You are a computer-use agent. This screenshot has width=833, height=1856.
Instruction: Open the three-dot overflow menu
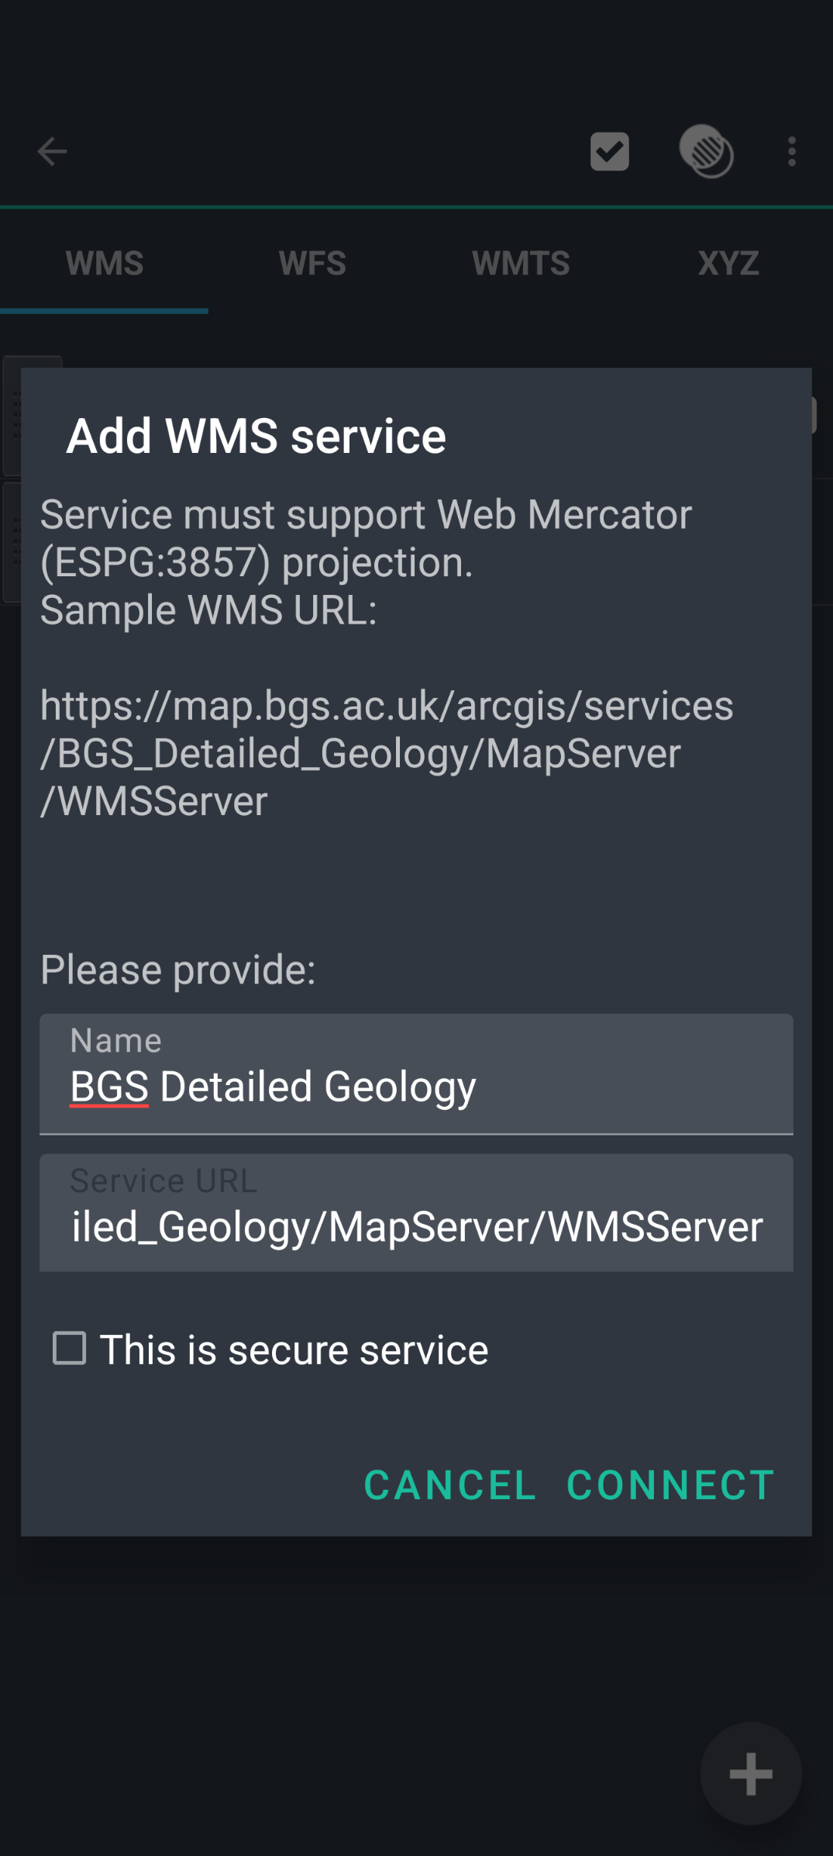click(x=791, y=151)
